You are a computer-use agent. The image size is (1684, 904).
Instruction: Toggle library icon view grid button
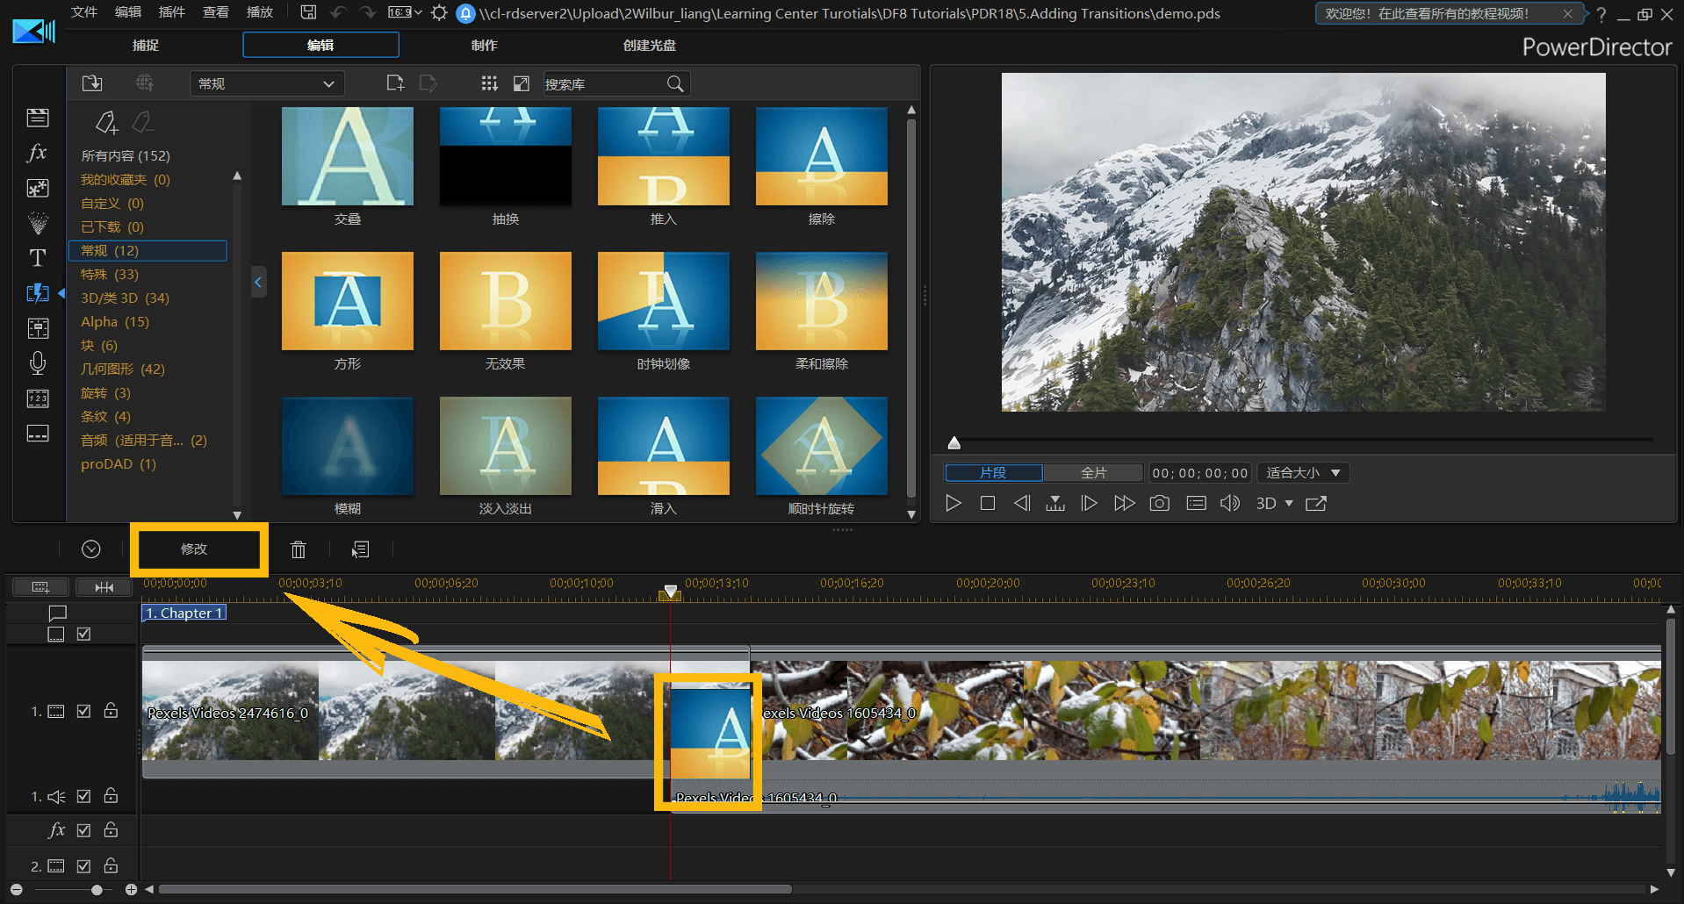[x=489, y=83]
